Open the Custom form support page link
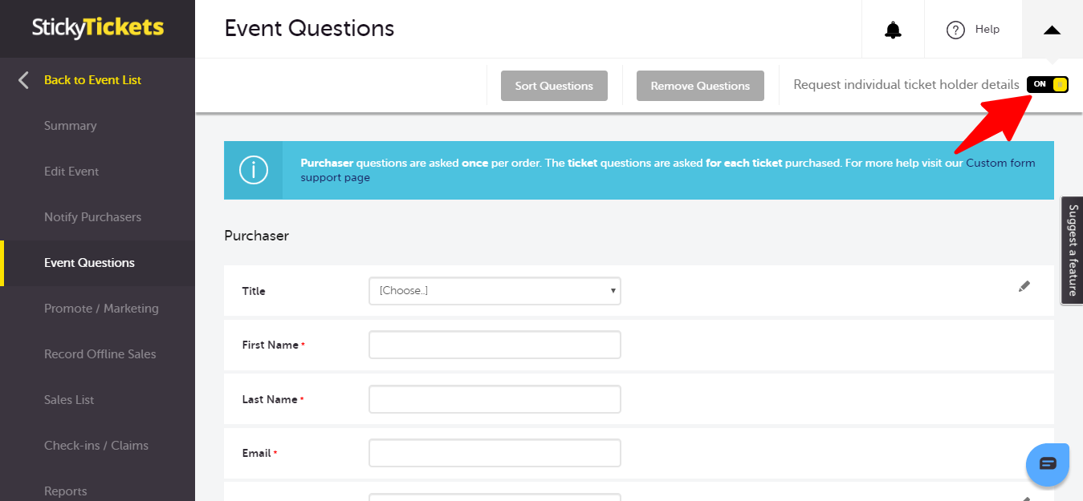Screen dimensions: 1083x501 click(x=1000, y=162)
